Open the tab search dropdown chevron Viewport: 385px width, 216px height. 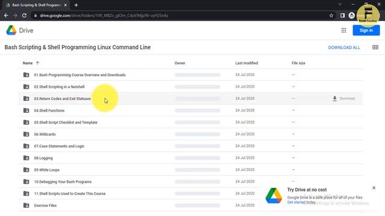pyautogui.click(x=340, y=4)
